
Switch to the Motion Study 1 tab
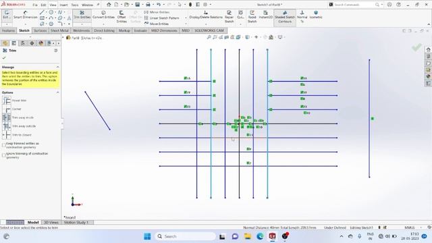pyautogui.click(x=76, y=222)
